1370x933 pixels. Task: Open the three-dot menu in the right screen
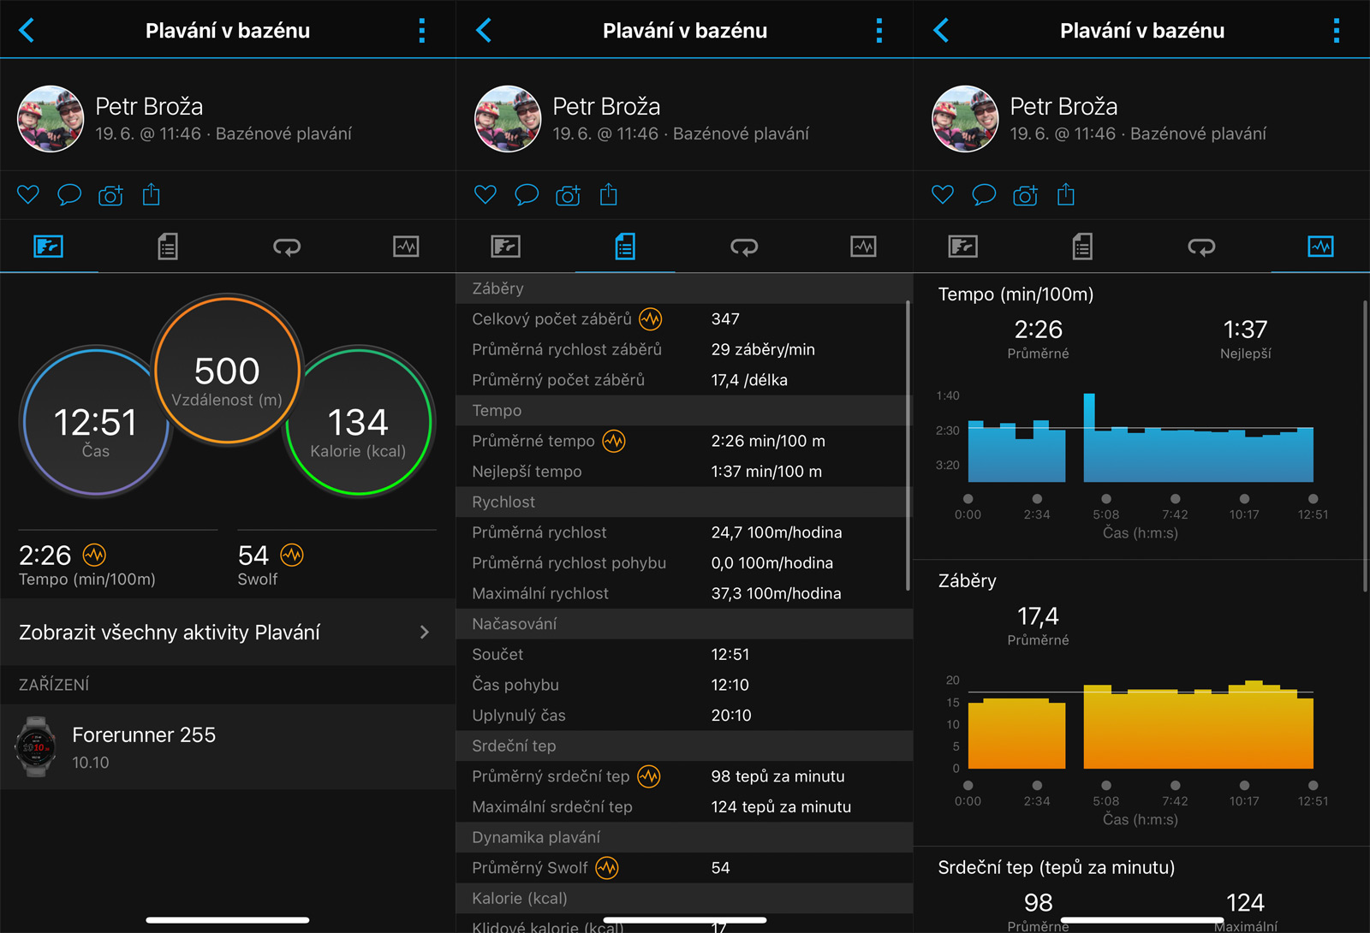(x=1336, y=31)
